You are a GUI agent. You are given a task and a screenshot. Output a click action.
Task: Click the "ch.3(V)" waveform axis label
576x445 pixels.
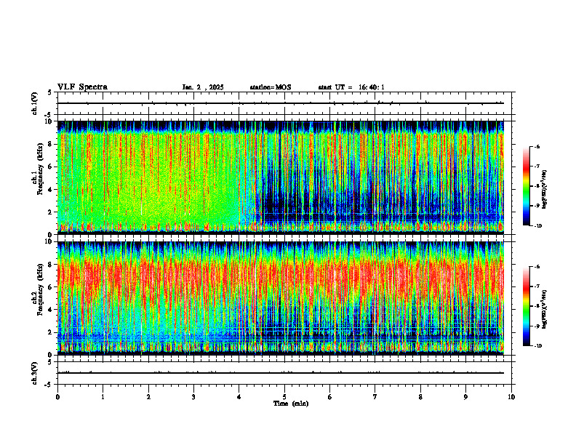click(35, 373)
